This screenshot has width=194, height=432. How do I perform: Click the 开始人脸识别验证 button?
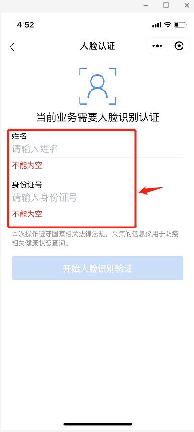(98, 268)
